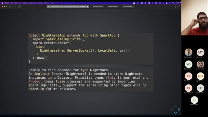Click 'ServerSocket' in the code block
The height and width of the screenshot is (117, 208).
click(79, 51)
